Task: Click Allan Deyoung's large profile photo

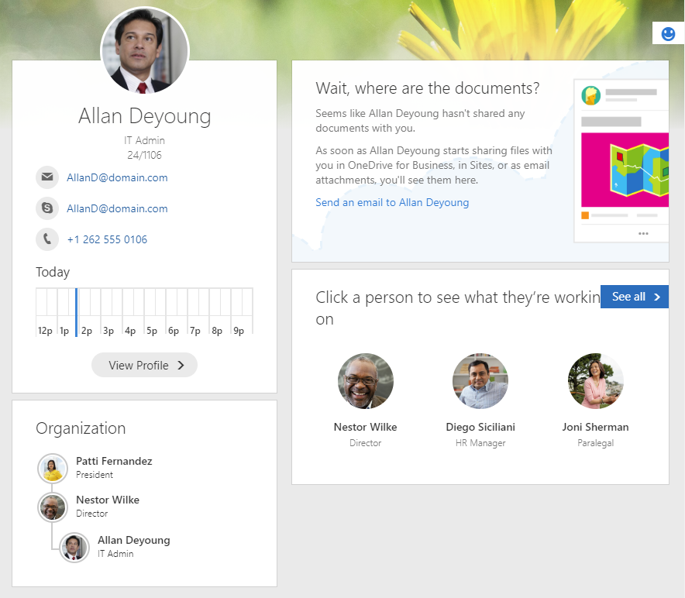Action: click(x=145, y=50)
